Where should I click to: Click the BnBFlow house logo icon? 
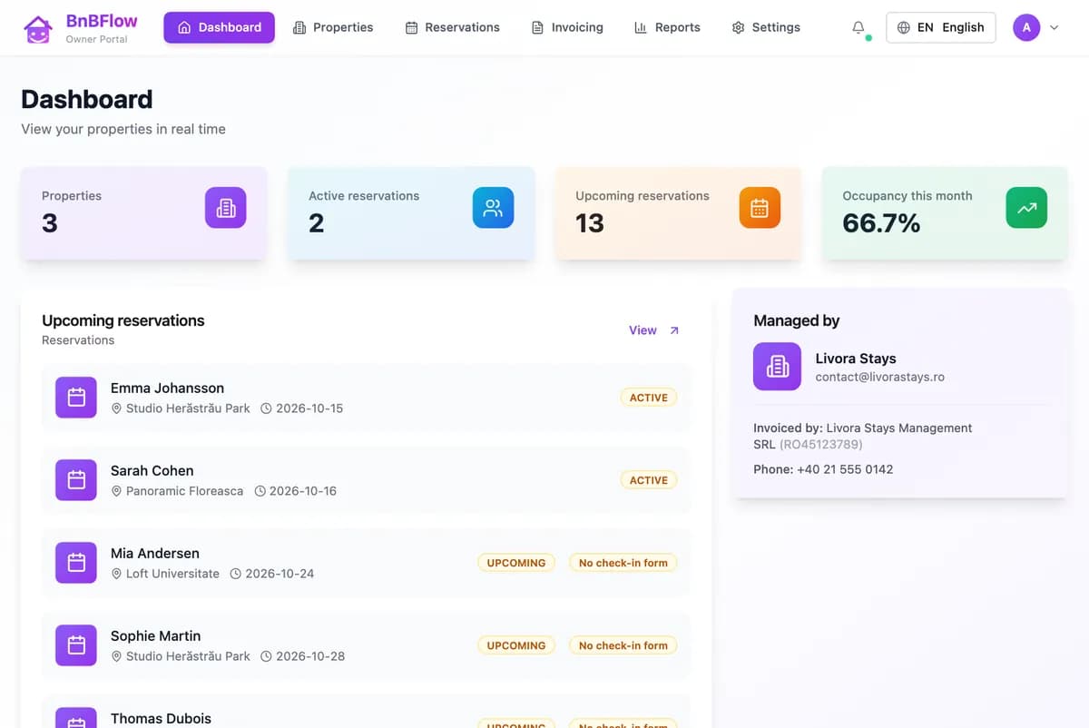pyautogui.click(x=38, y=28)
